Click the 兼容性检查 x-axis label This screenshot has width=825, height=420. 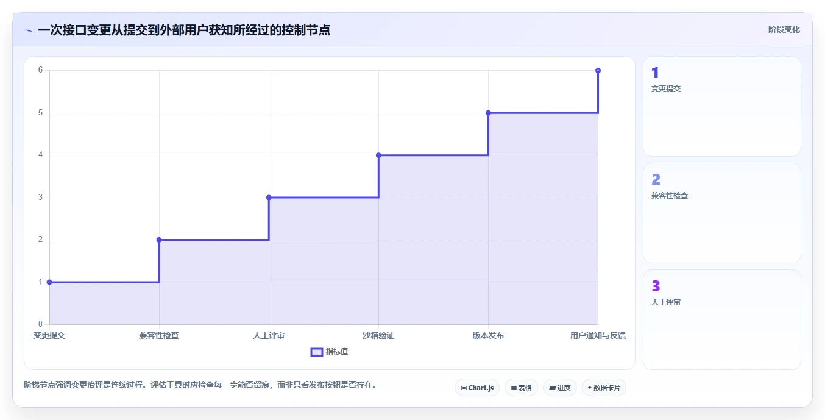tap(159, 335)
